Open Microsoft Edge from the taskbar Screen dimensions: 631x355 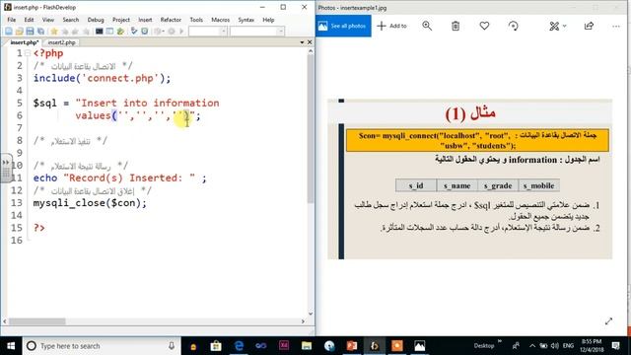[x=239, y=346]
